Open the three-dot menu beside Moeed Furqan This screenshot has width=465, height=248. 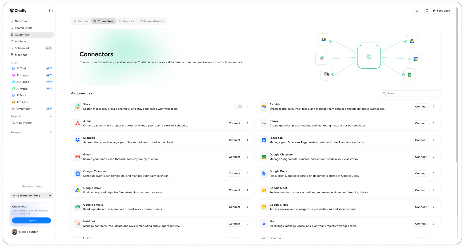pos(48,232)
